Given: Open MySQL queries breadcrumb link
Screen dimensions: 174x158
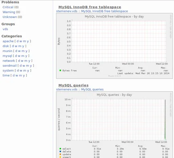Looking at the screenshot, I should (x=92, y=90).
